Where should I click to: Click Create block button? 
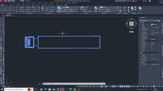click(x=86, y=7)
